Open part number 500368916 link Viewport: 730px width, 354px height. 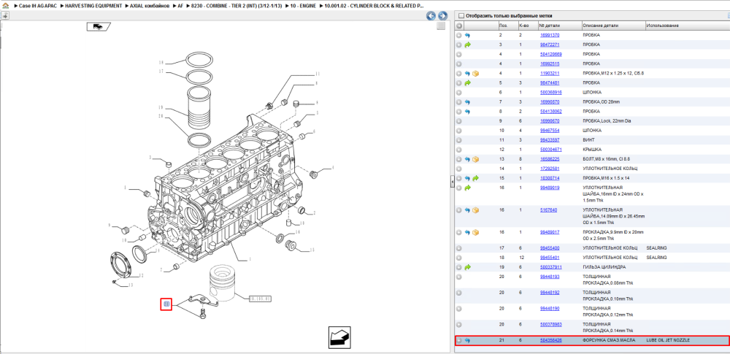tap(550, 92)
